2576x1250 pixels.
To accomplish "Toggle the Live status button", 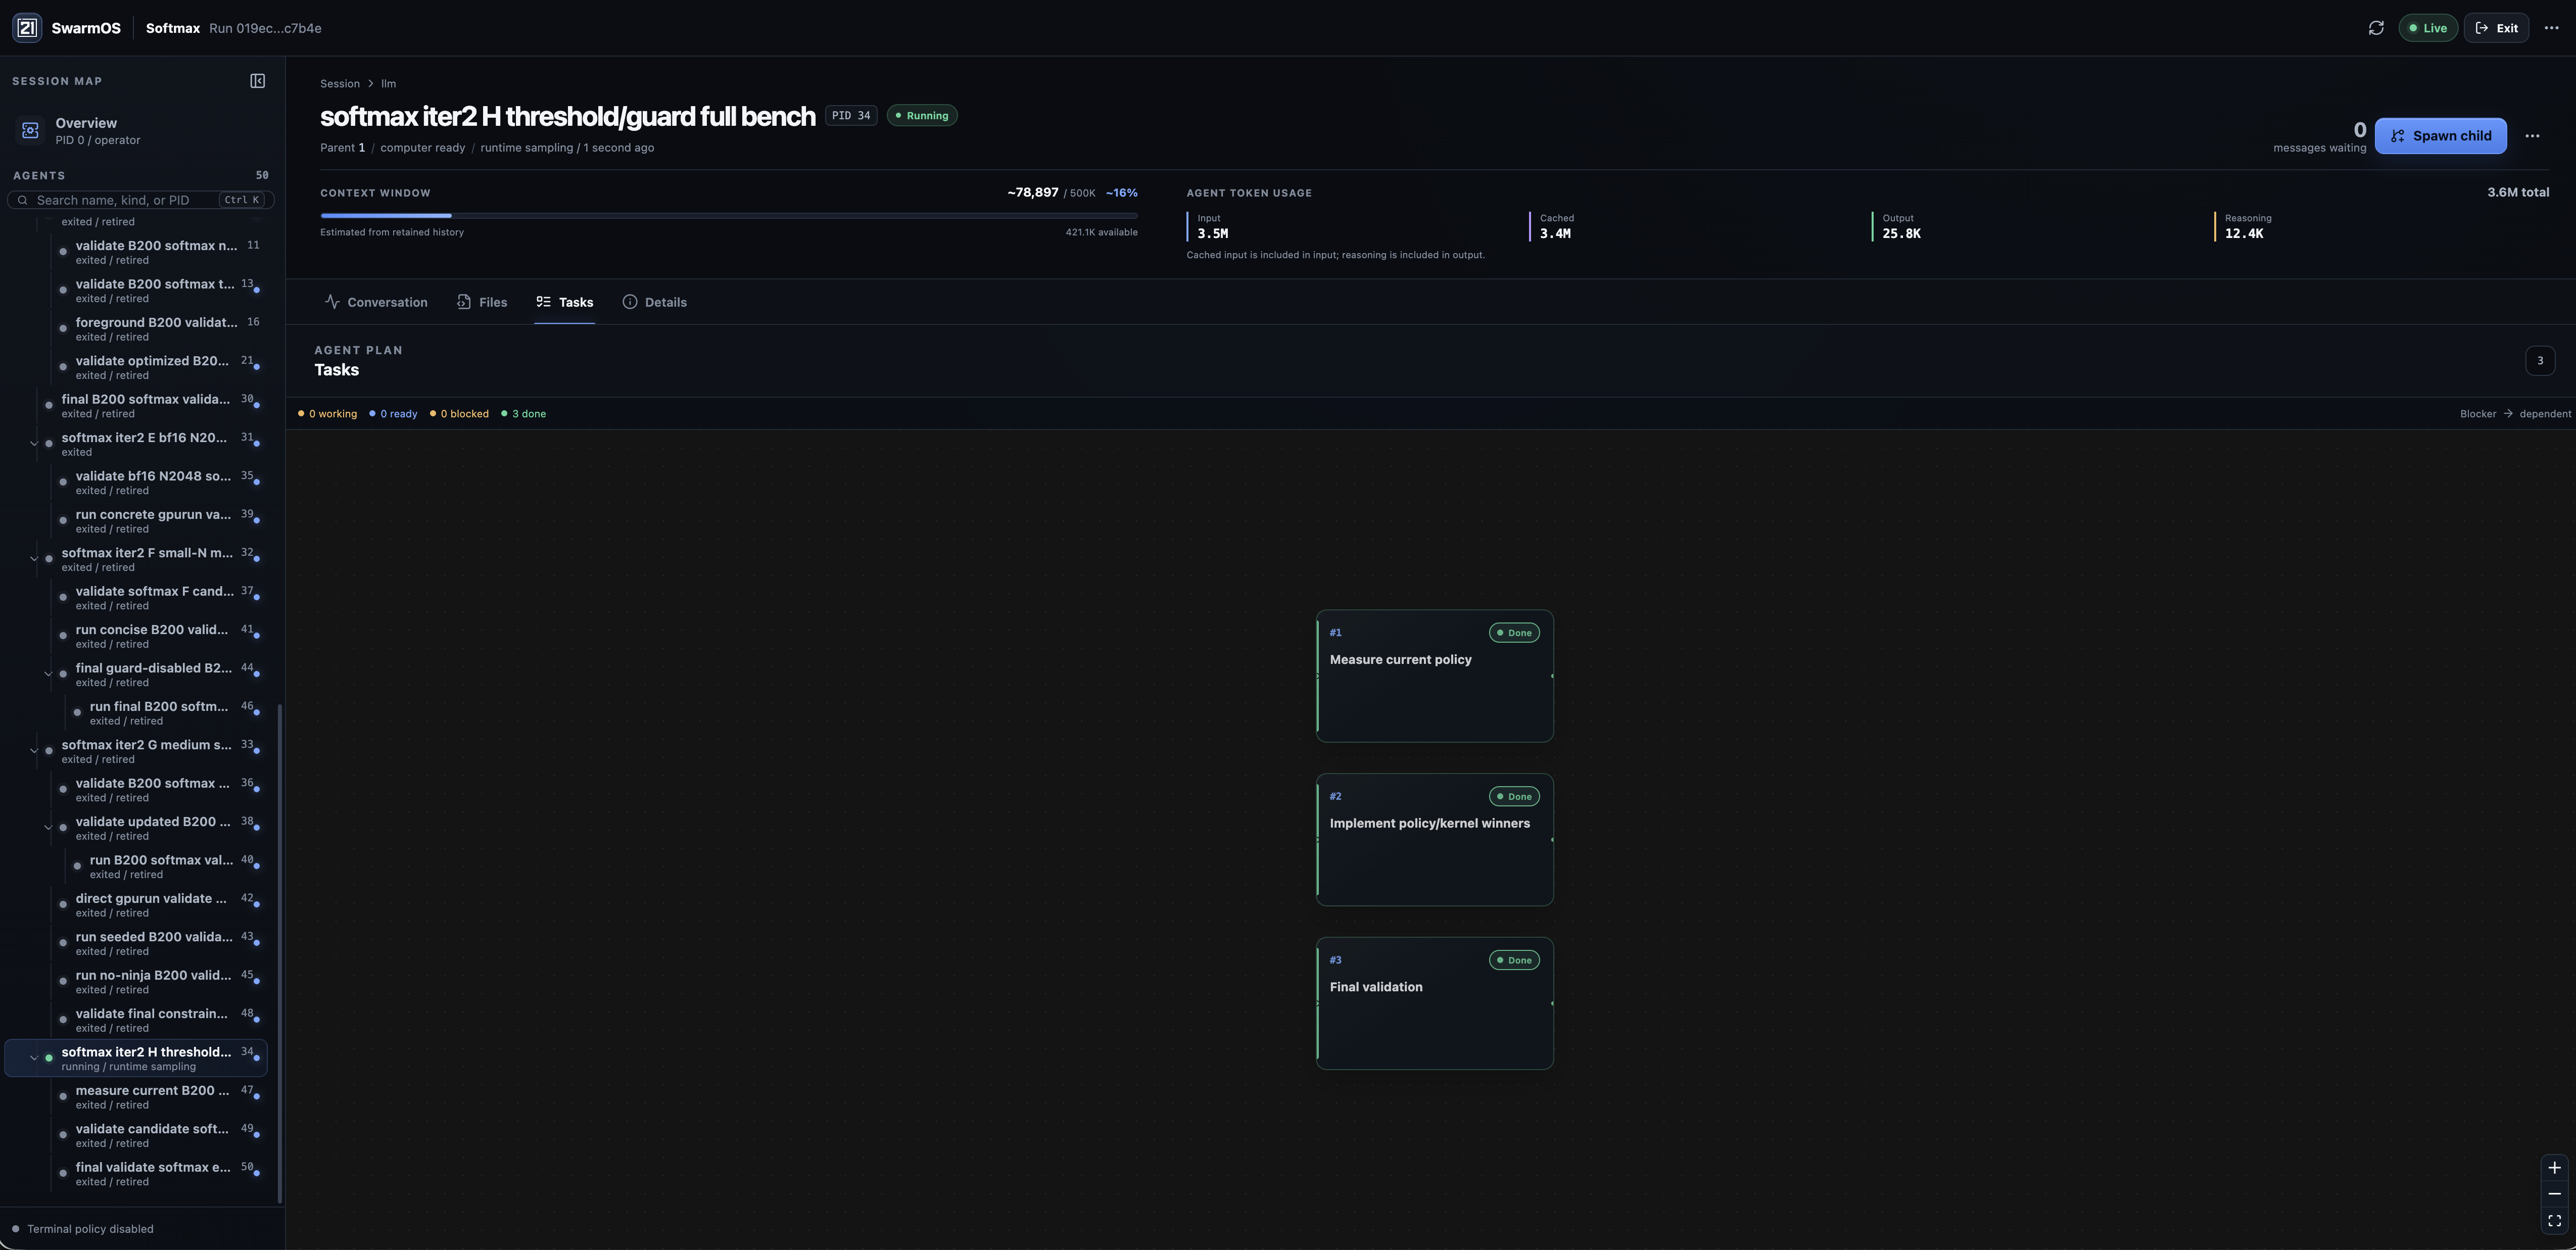I will click(x=2428, y=28).
